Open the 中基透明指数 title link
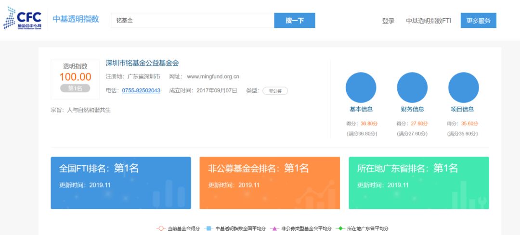 [76, 19]
